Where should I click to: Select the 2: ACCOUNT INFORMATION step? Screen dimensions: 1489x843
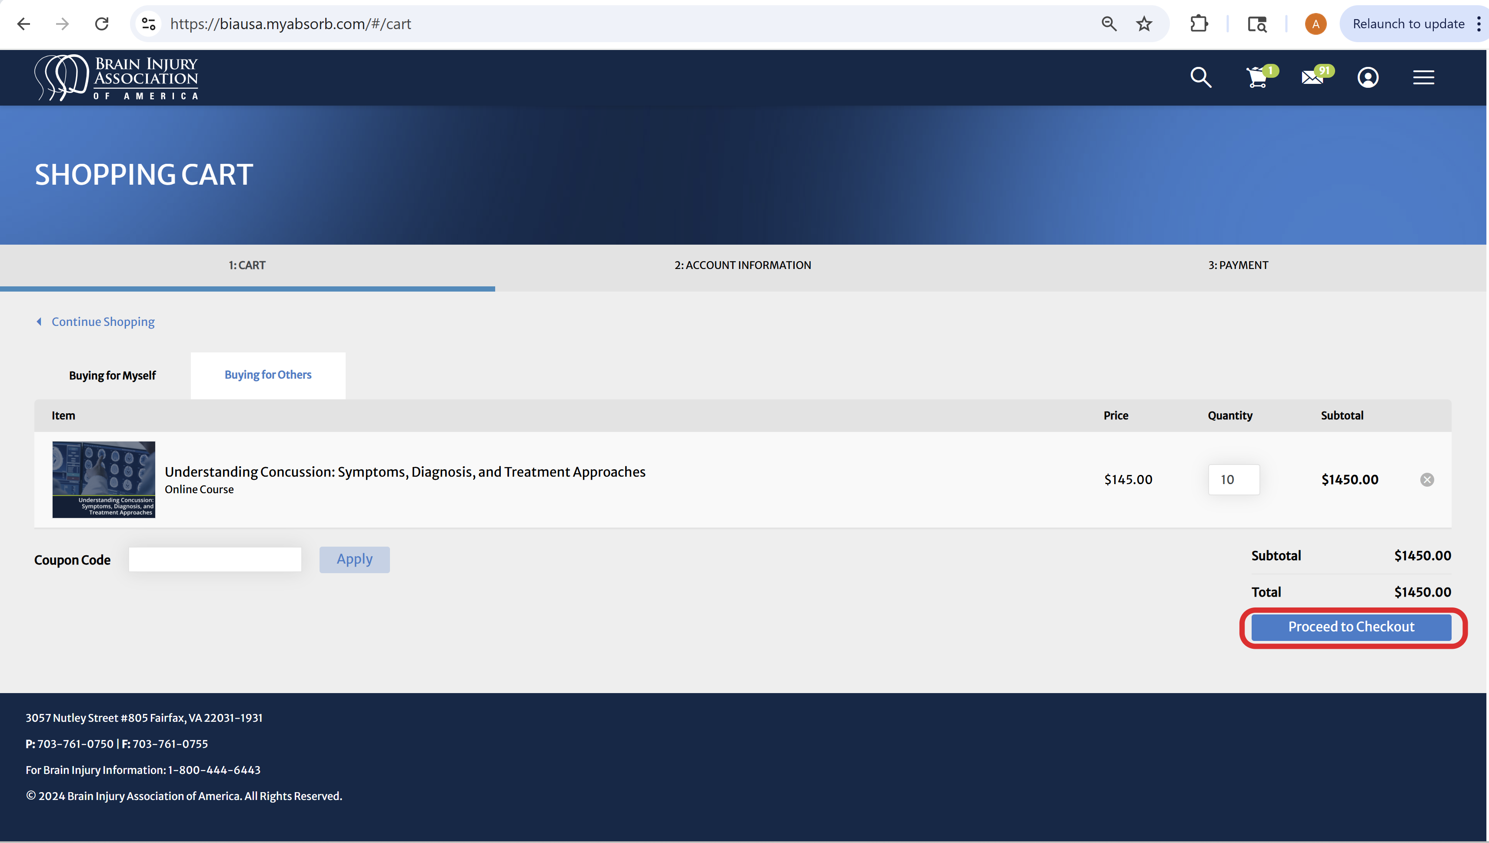[x=743, y=265]
